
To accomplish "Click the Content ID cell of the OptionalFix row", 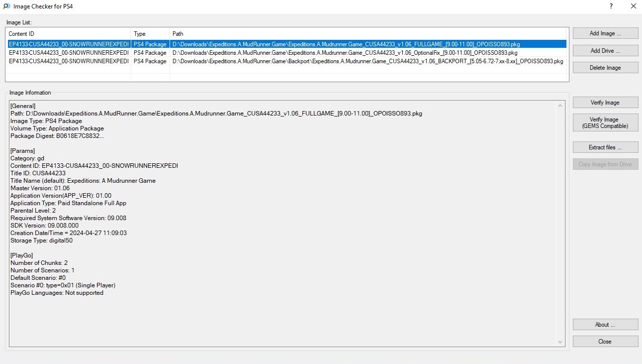I will 69,53.
